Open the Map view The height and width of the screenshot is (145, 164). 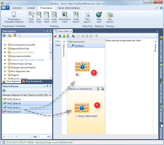[99, 17]
